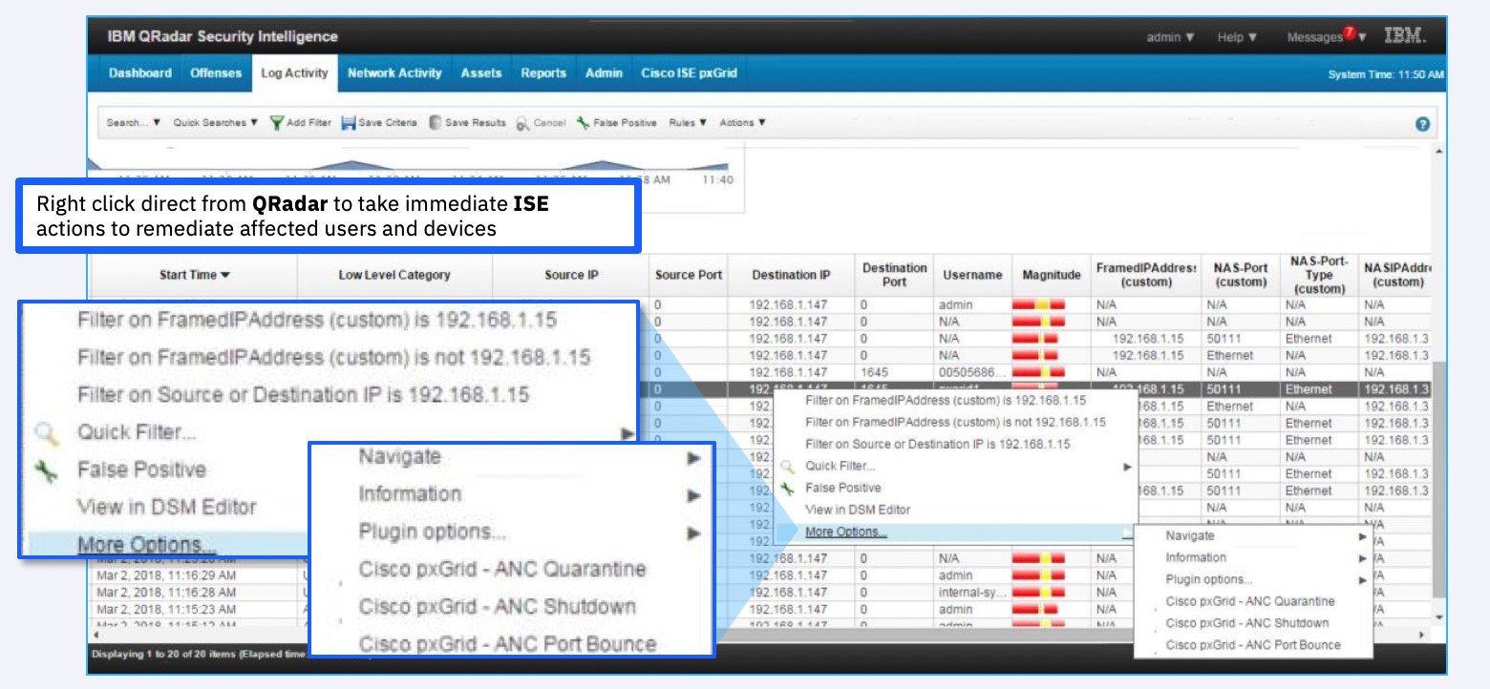Viewport: 1490px width, 689px height.
Task: Click the right arrow of the horizontal scrollbar
Action: (1422, 635)
